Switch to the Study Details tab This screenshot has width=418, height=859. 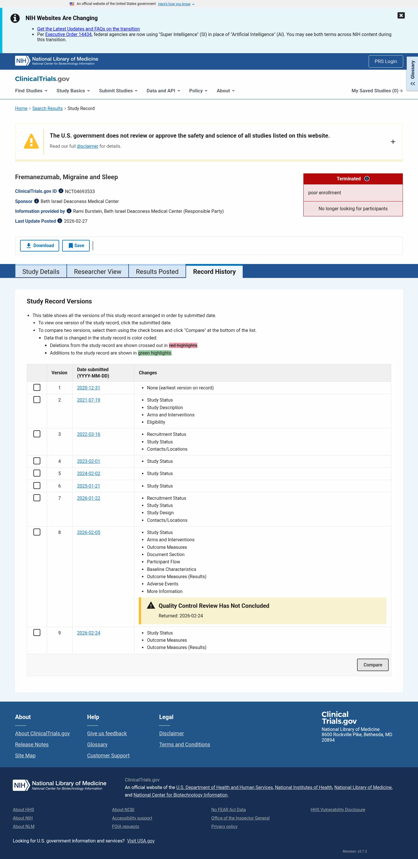41,272
